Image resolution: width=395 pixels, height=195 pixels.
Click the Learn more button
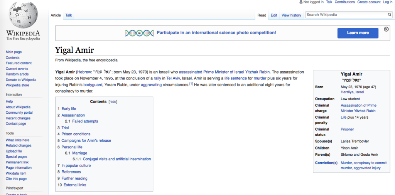[x=358, y=33]
